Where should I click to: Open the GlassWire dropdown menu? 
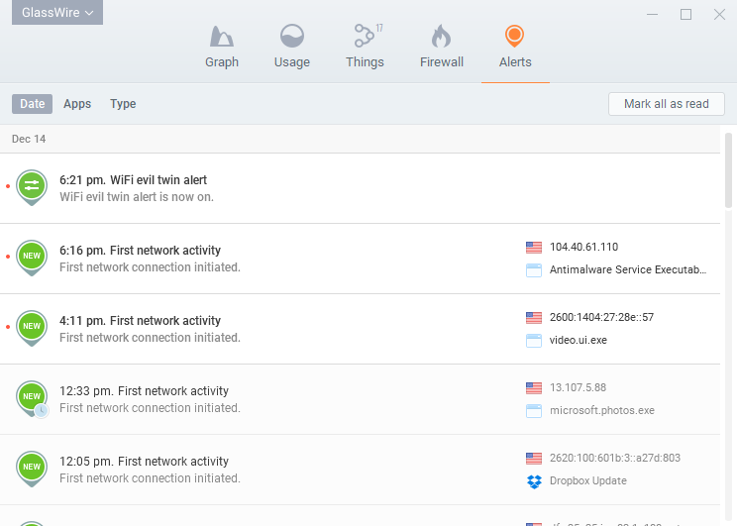coord(57,12)
